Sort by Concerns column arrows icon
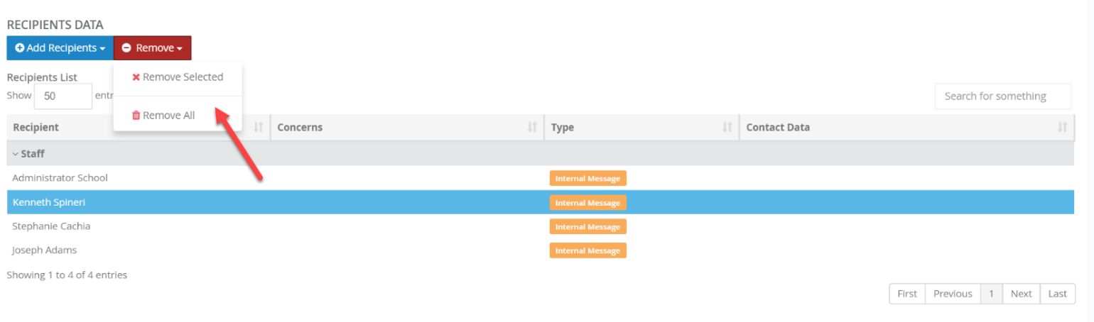Image resolution: width=1094 pixels, height=322 pixels. (x=532, y=128)
